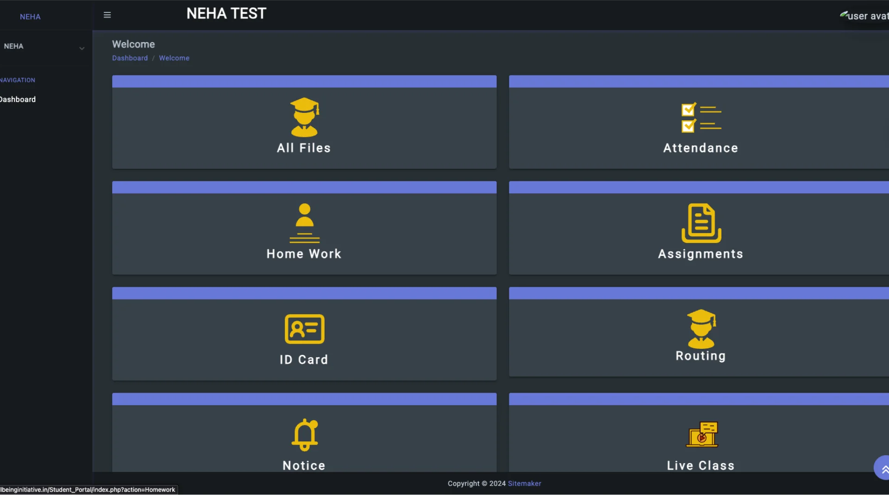Open the Sitemaker footer link

[524, 483]
